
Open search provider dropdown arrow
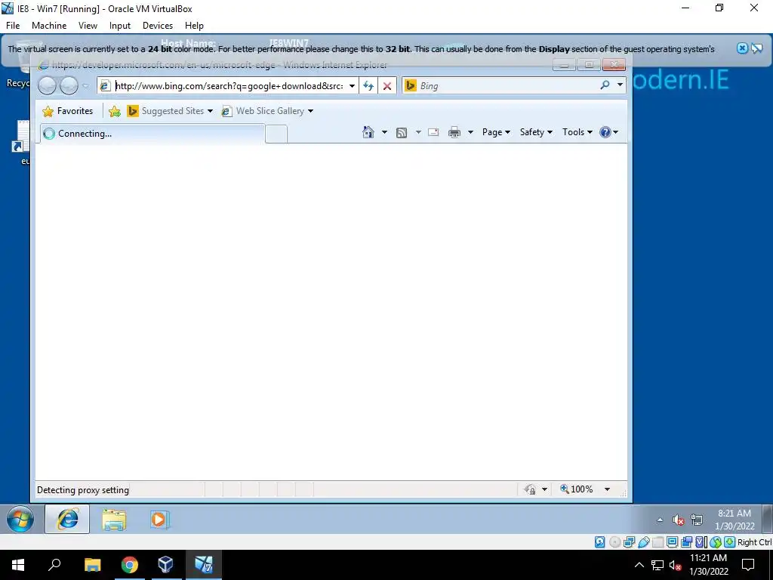tap(620, 85)
